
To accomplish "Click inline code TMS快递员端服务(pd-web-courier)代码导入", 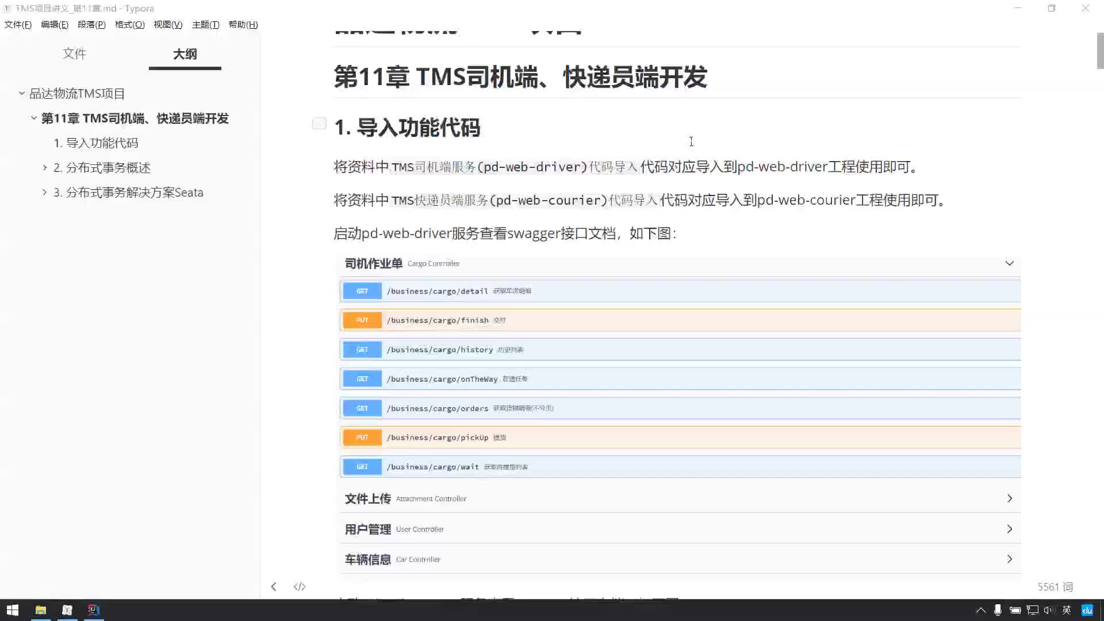I will [524, 201].
